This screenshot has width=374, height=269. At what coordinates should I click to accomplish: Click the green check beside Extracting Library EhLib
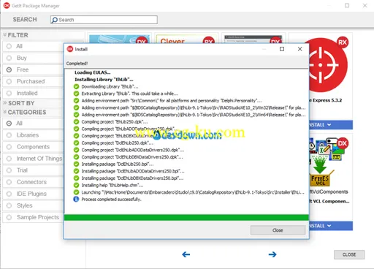[76, 94]
